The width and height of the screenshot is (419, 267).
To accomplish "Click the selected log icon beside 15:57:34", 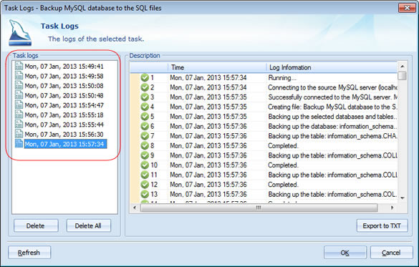I will pyautogui.click(x=19, y=144).
